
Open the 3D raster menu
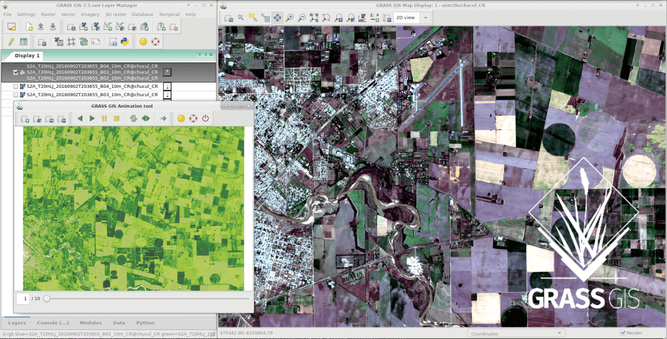point(116,14)
